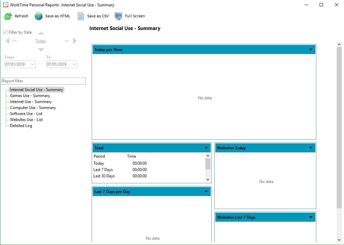344x245 pixels.
Task: Click the right arrow for next date
Action: tap(75, 41)
